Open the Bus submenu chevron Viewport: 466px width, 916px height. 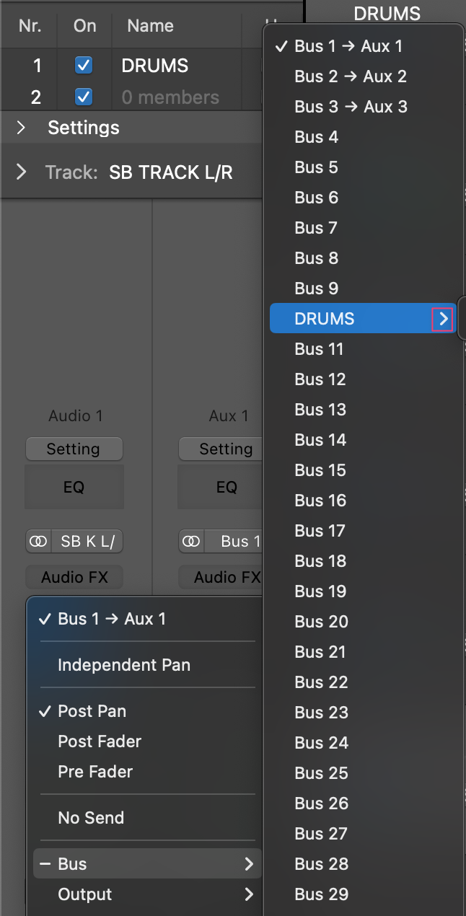click(249, 864)
